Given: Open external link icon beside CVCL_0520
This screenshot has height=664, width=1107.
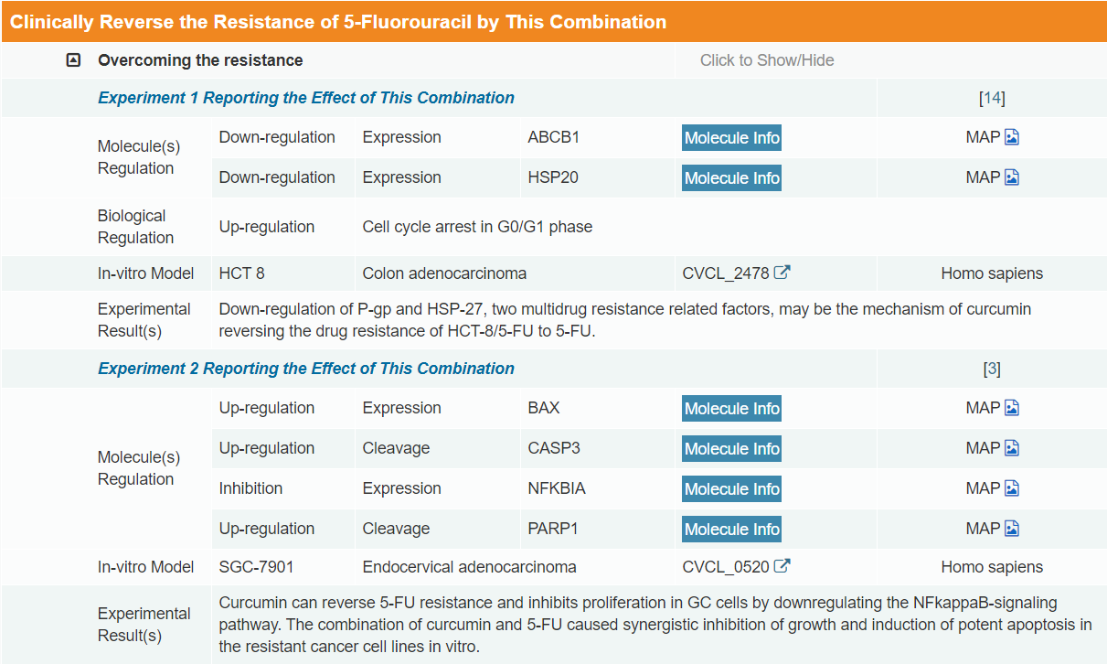Looking at the screenshot, I should click(x=782, y=566).
